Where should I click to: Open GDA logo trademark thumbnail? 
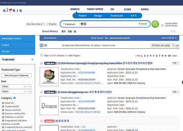[x=49, y=77]
